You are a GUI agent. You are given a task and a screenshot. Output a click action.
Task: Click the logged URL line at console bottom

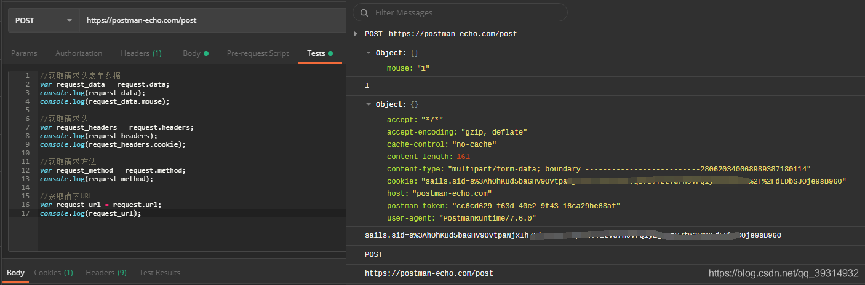click(x=429, y=273)
